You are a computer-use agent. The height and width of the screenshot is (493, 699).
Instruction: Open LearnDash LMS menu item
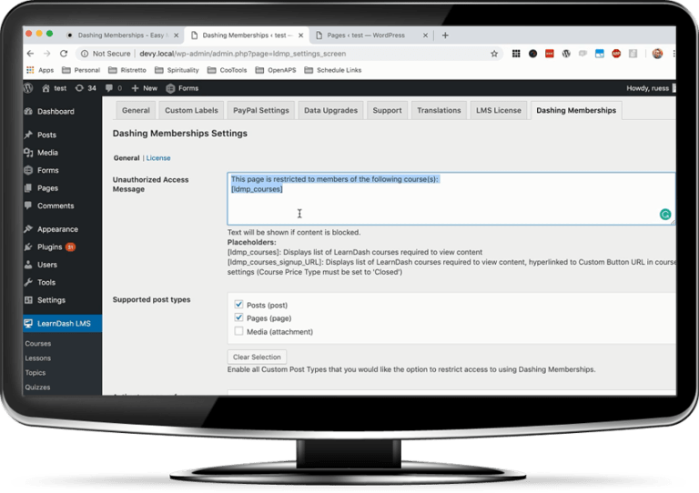click(x=63, y=323)
